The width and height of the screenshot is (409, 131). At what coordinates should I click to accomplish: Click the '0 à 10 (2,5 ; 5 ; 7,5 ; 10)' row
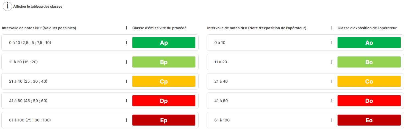coord(100,43)
